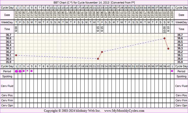Viewport: 188px width, 113px height.
Task: Select the 36.6 peak temperature point
Action: pyautogui.click(x=164, y=38)
